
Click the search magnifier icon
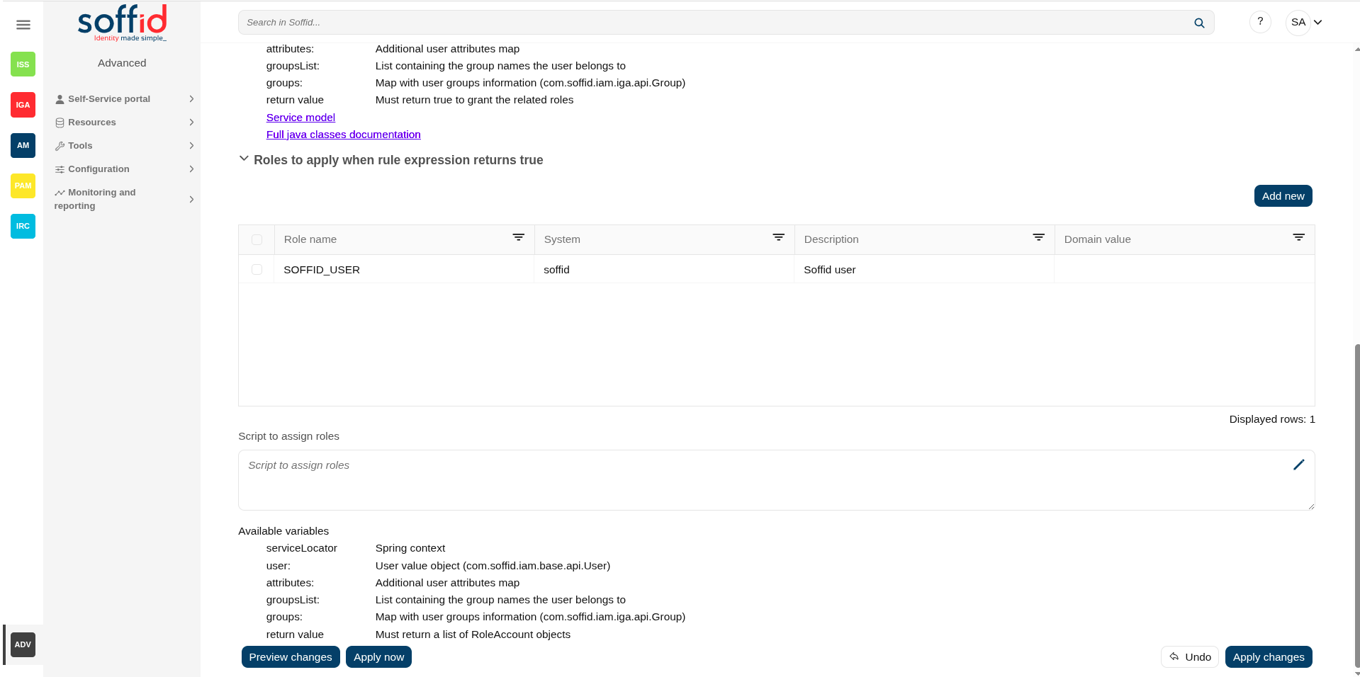click(1199, 23)
